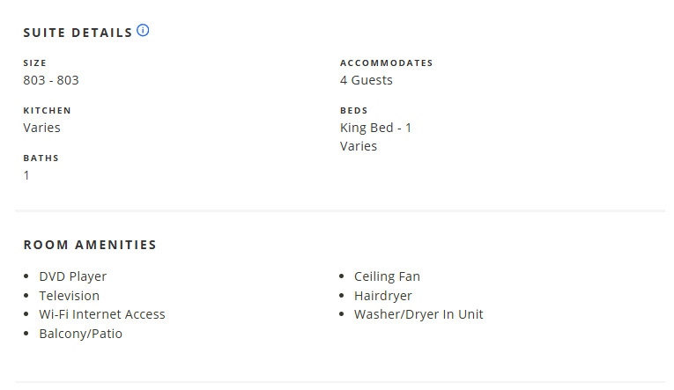Select the Size label
The width and height of the screenshot is (674, 390).
coord(35,63)
